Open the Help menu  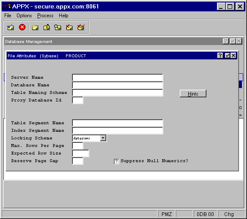[x=63, y=16]
